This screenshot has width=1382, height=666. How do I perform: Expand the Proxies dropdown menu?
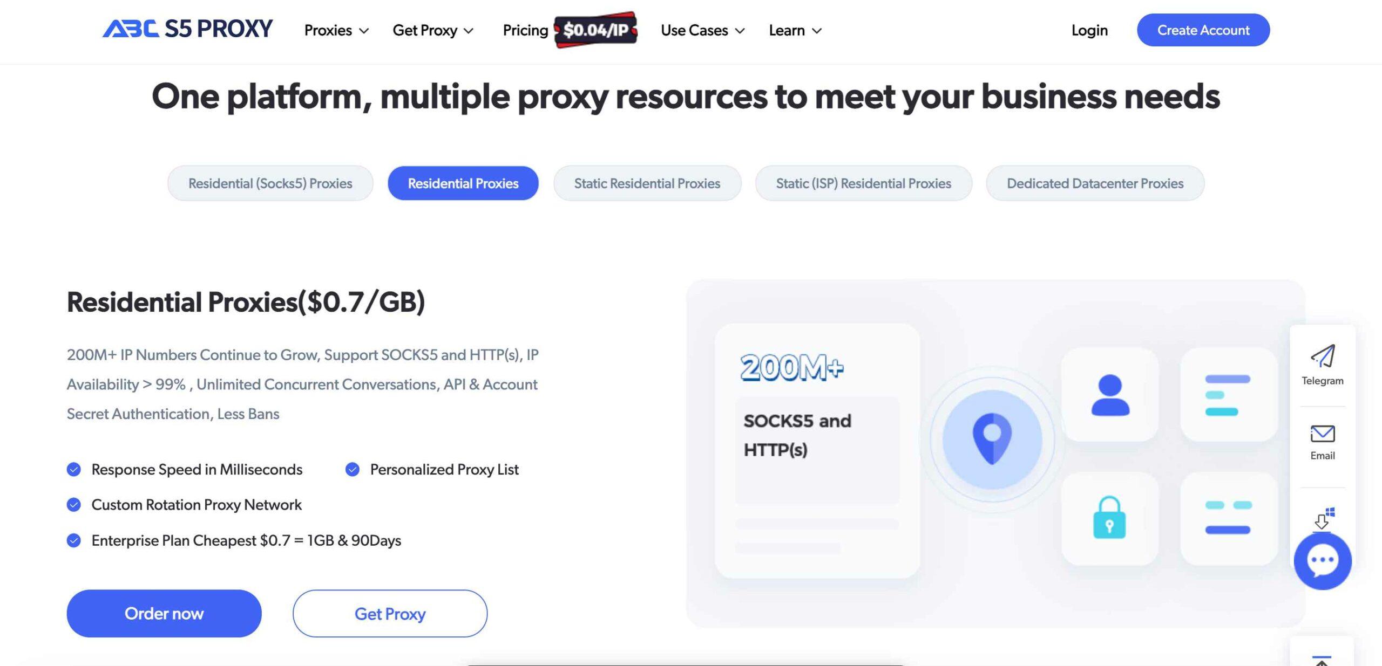[335, 30]
